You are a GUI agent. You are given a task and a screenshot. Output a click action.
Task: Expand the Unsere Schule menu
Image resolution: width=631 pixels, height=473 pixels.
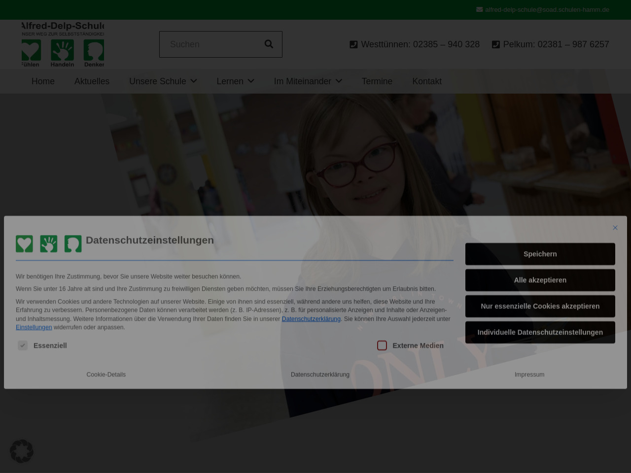pyautogui.click(x=163, y=81)
